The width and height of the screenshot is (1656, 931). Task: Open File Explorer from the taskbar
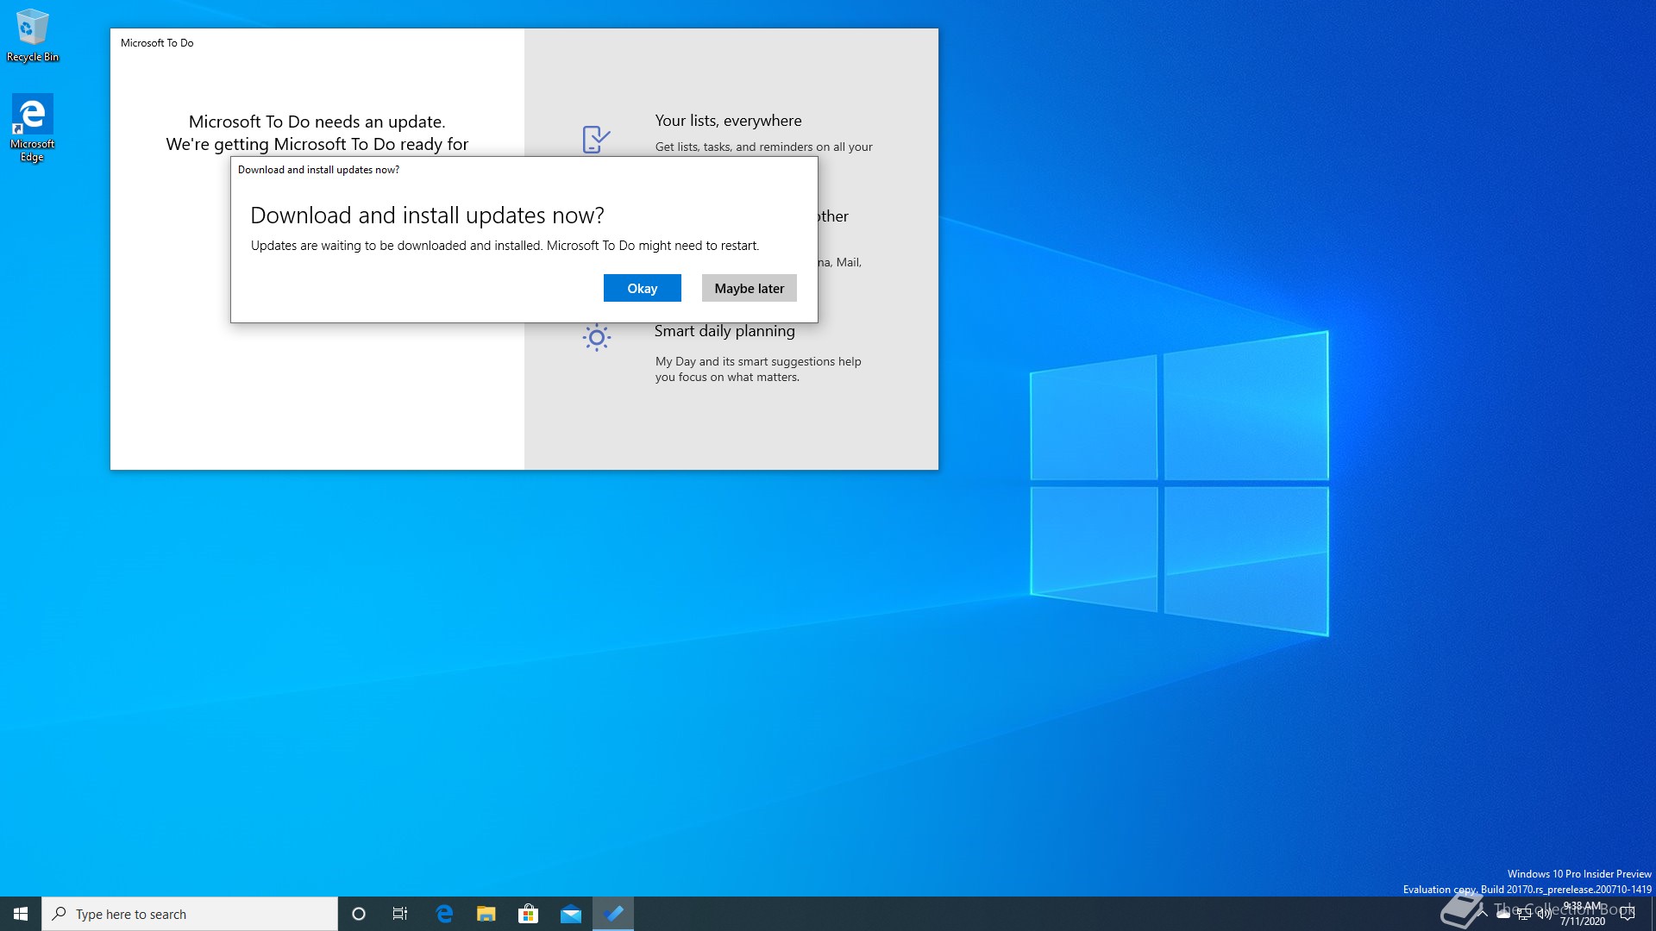point(486,914)
